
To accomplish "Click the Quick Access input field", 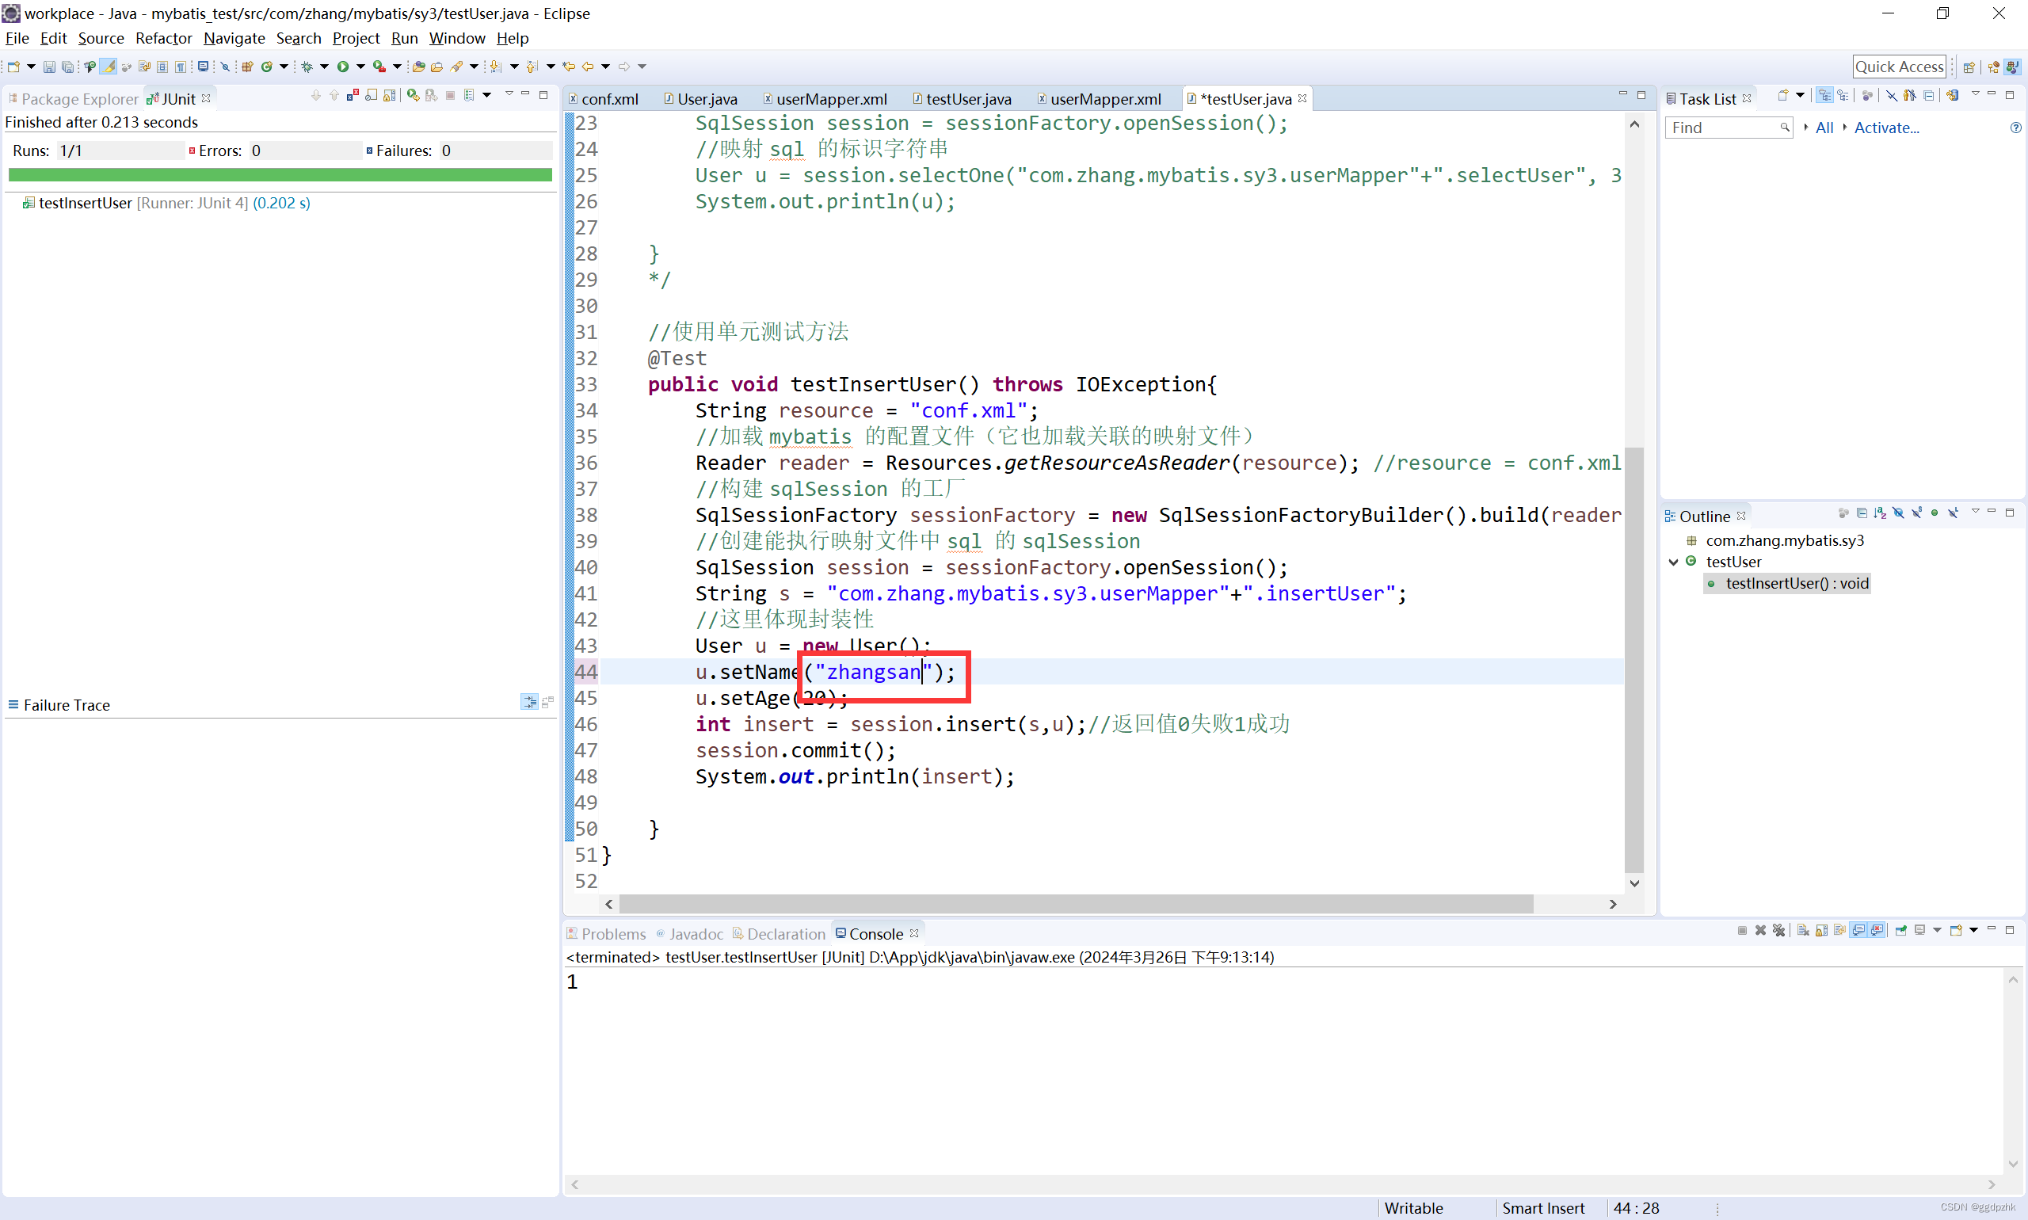I will 1899,67.
